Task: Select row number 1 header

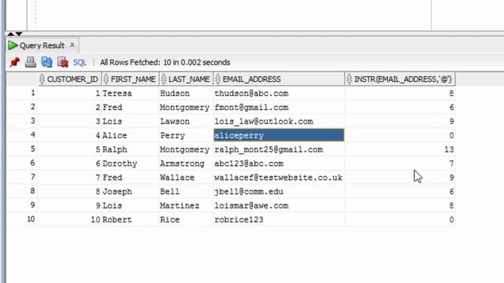Action: coord(22,93)
